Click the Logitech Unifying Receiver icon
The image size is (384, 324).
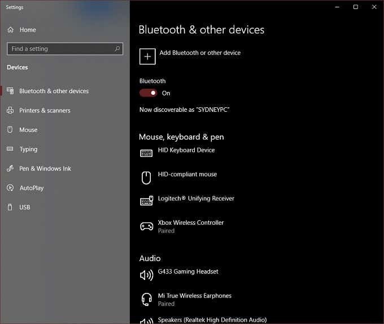(x=146, y=200)
